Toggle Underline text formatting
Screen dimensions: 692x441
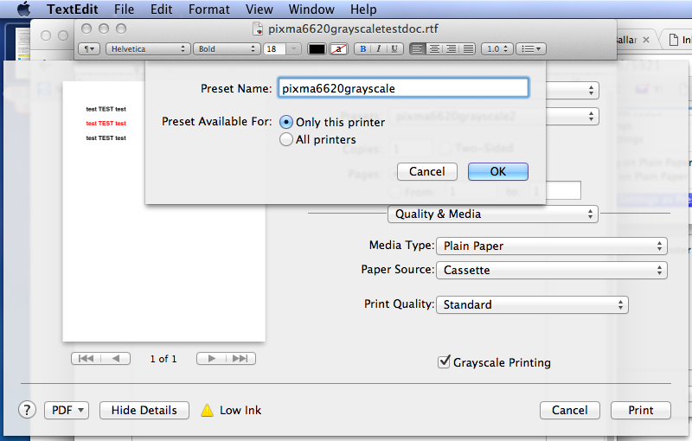394,49
